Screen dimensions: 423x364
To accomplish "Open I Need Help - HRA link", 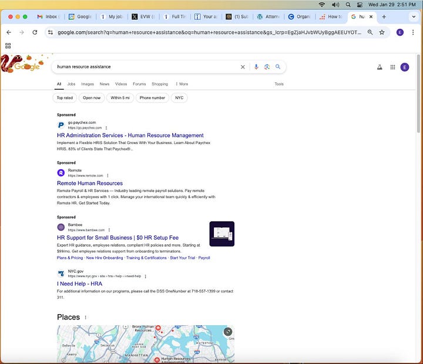I will click(79, 284).
